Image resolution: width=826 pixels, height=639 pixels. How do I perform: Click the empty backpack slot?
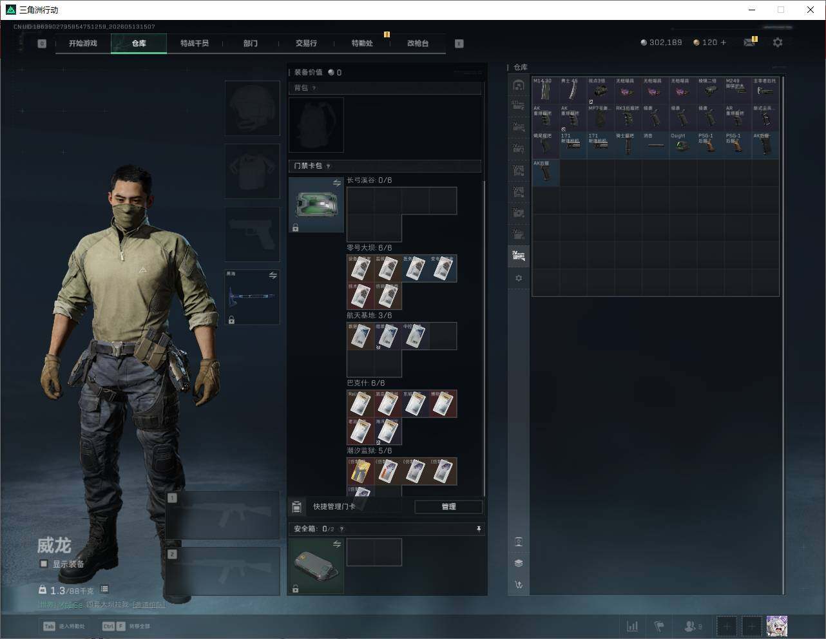316,125
